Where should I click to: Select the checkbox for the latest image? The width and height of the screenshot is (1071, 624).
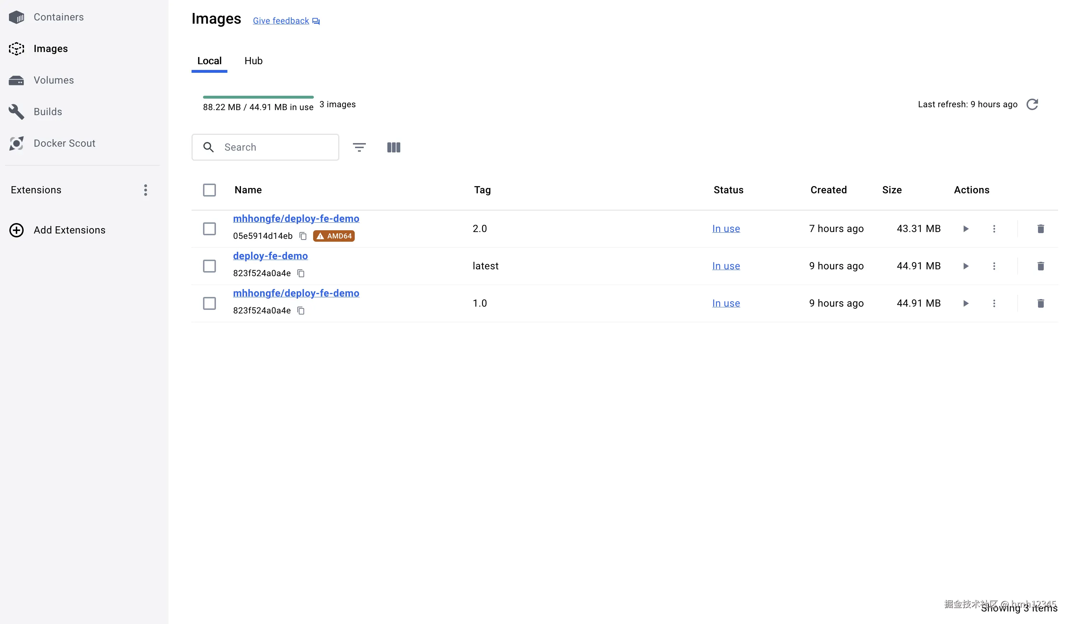point(209,266)
